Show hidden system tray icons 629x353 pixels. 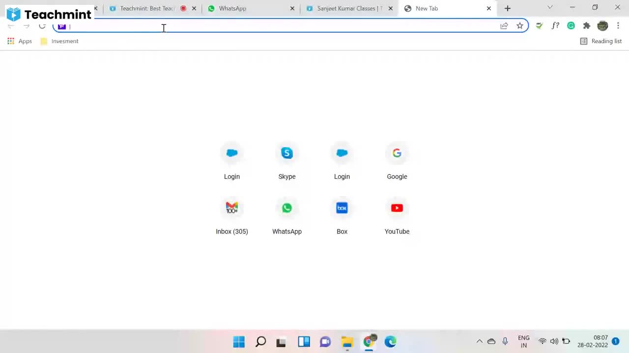[x=480, y=342]
